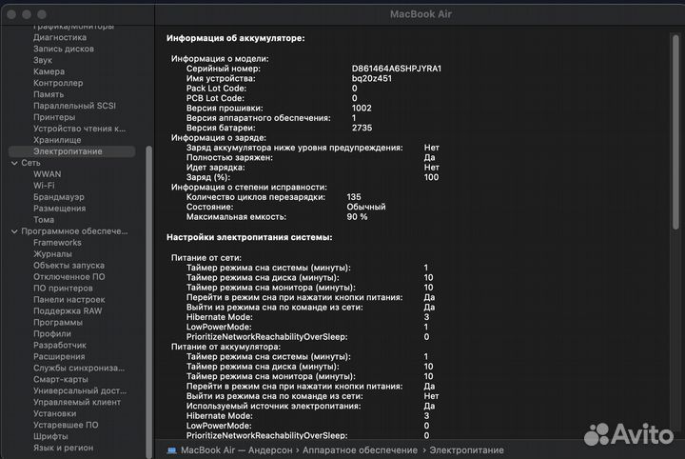Click Аппаратное обеспечение in the bottom path bar

(x=360, y=449)
